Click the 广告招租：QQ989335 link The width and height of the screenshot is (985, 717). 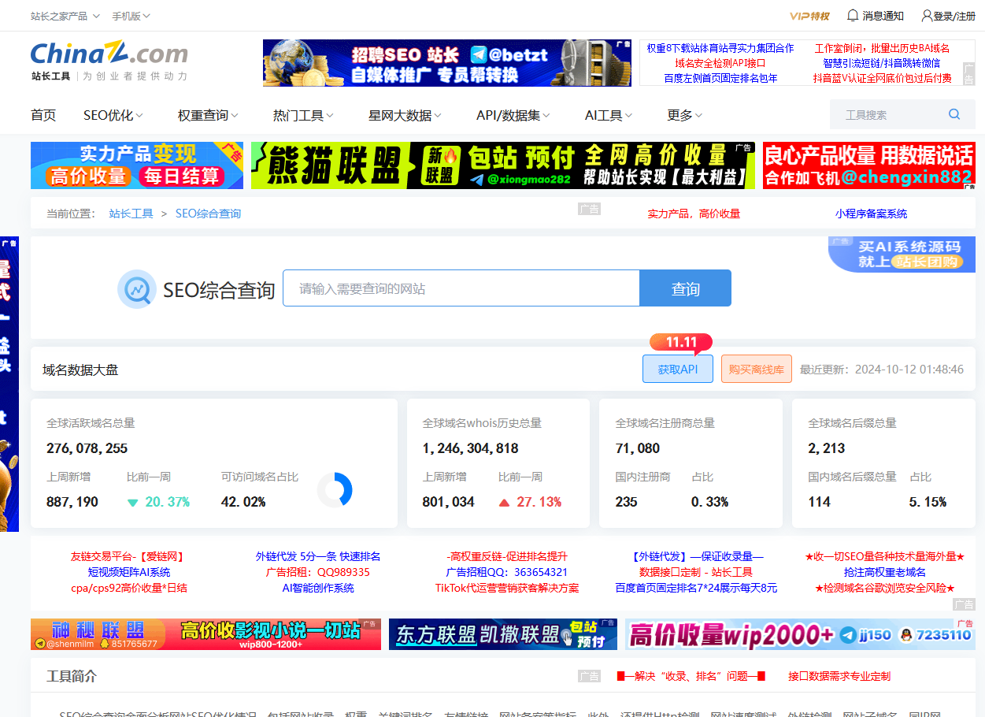(x=318, y=572)
